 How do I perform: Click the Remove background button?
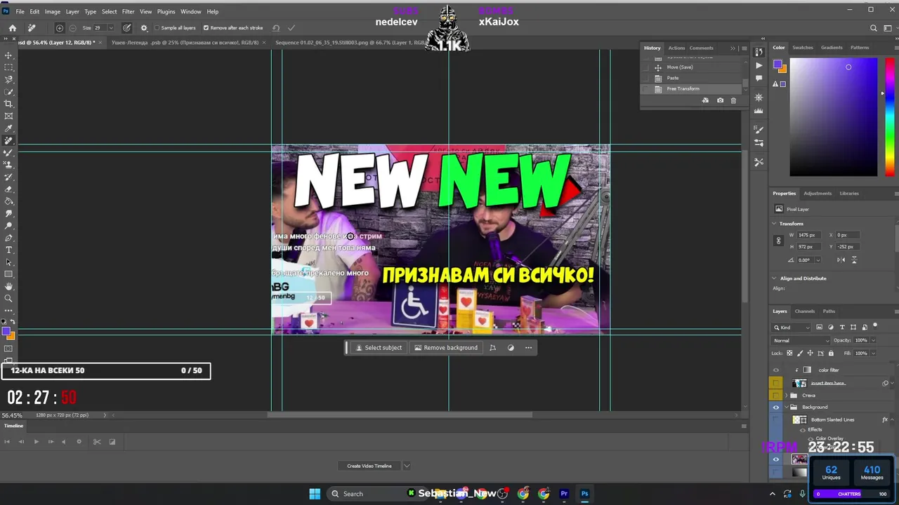pyautogui.click(x=446, y=348)
